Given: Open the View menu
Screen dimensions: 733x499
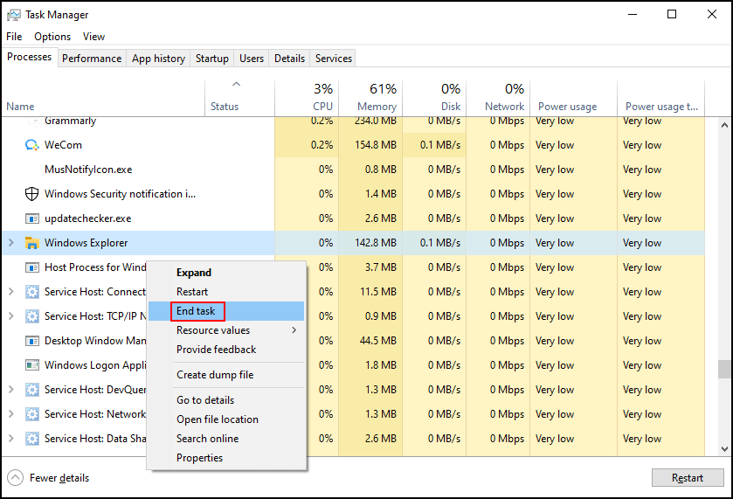Looking at the screenshot, I should coord(93,37).
